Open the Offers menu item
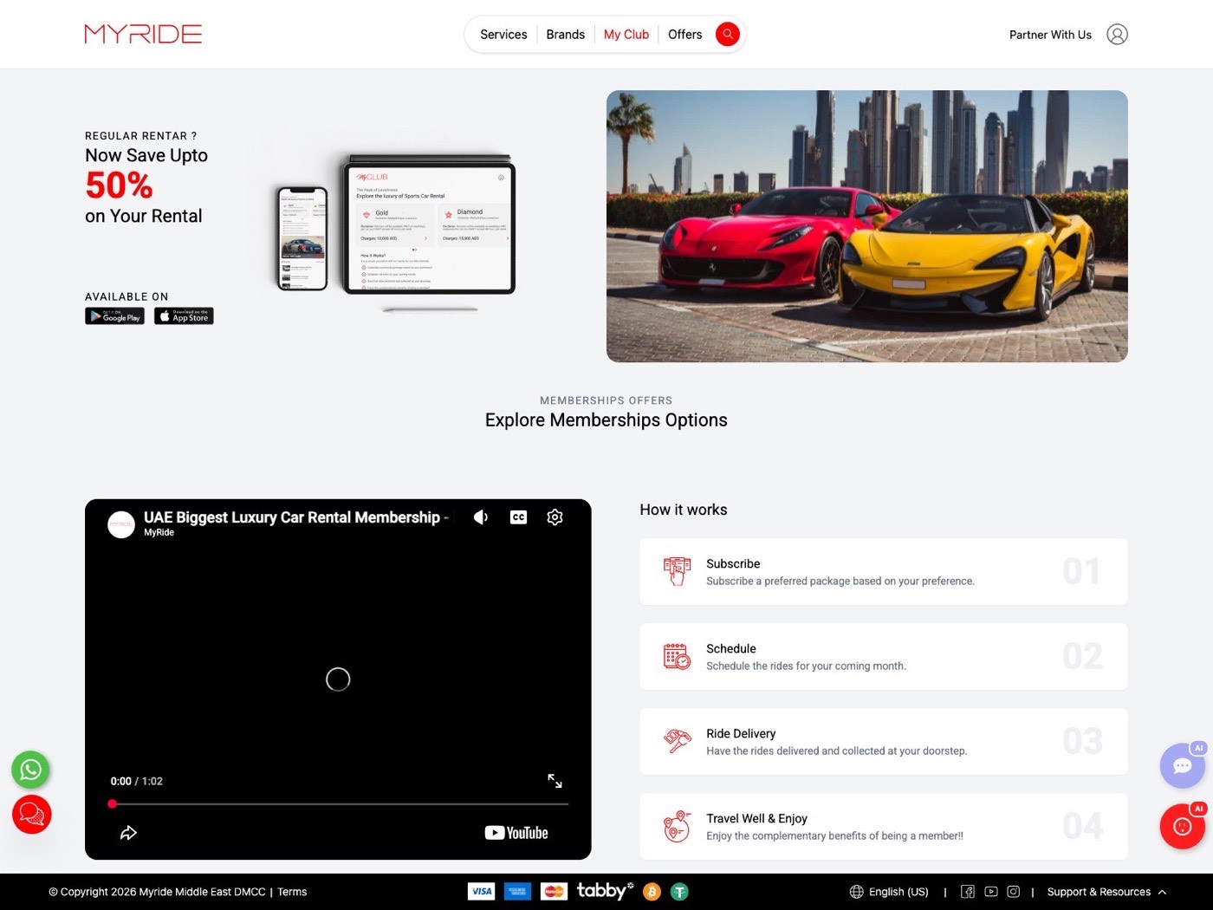Image resolution: width=1213 pixels, height=910 pixels. pos(684,35)
